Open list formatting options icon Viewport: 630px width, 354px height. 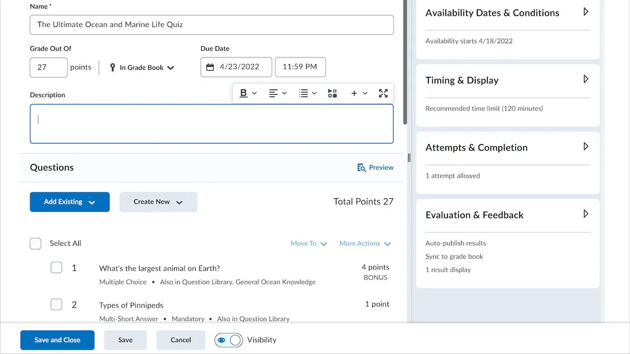tap(308, 93)
